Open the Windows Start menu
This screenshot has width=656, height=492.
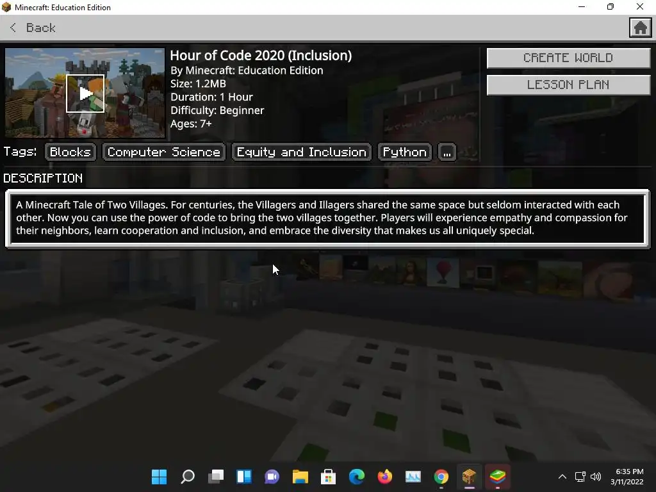(x=159, y=477)
